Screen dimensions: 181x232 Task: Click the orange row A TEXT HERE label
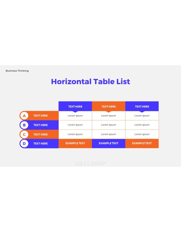(x=40, y=115)
